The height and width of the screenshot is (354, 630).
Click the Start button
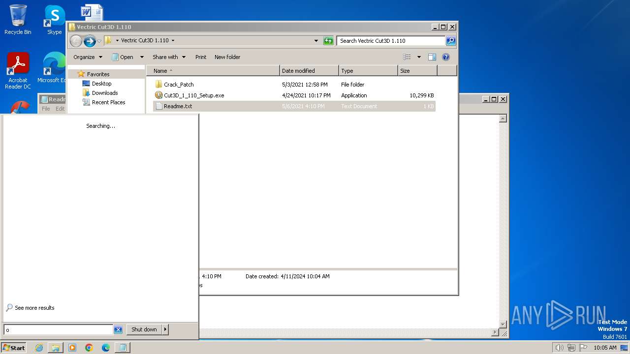coord(14,348)
